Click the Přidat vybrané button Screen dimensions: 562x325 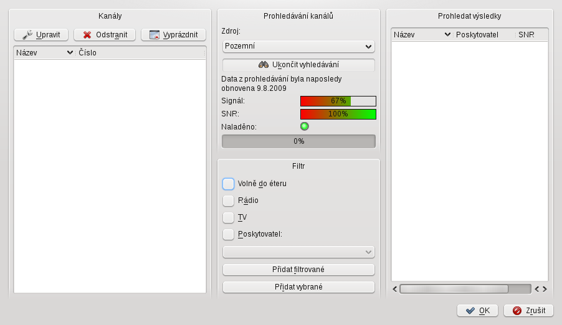pyautogui.click(x=298, y=287)
